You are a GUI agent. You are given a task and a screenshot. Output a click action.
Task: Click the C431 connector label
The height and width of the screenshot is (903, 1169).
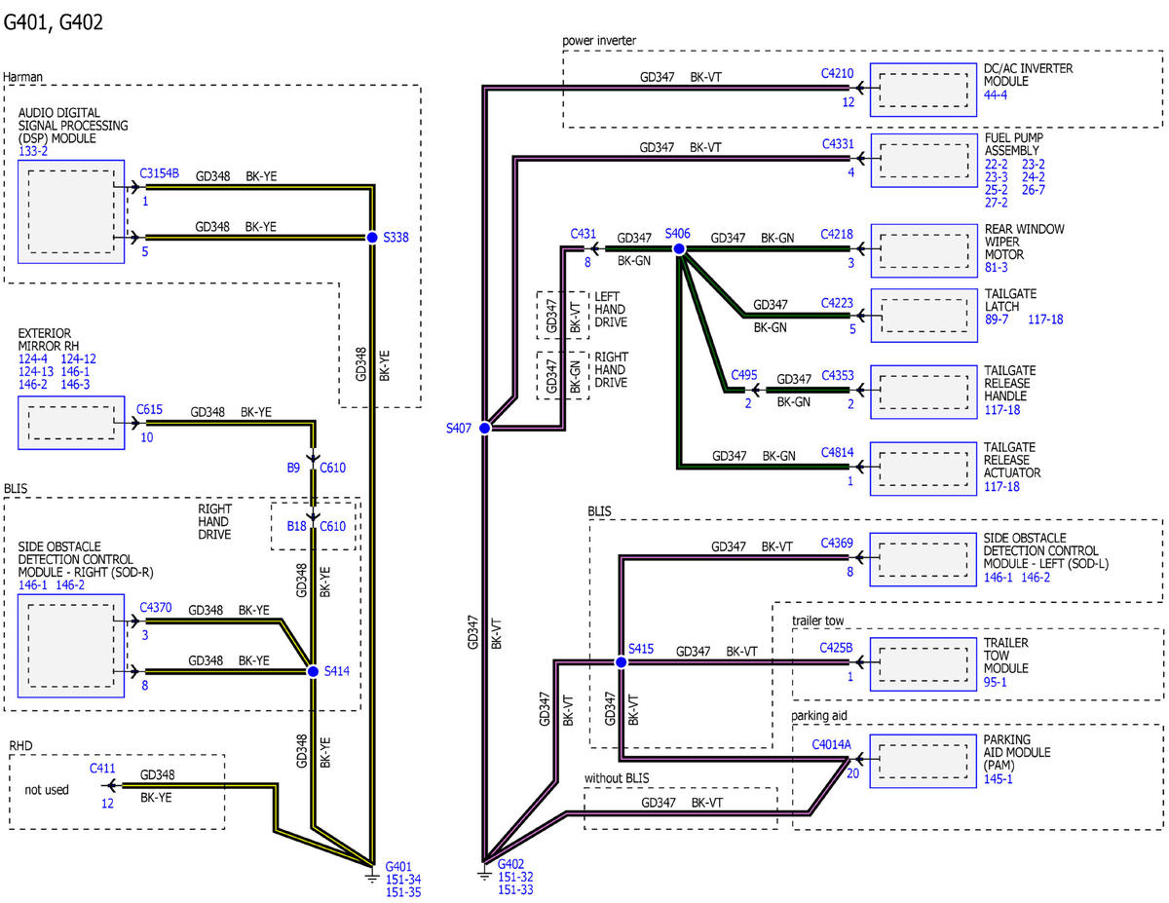click(x=583, y=235)
